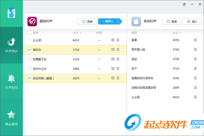Check the 么么哒 ringtone checkbox
204x136 pixels.
(29, 40)
